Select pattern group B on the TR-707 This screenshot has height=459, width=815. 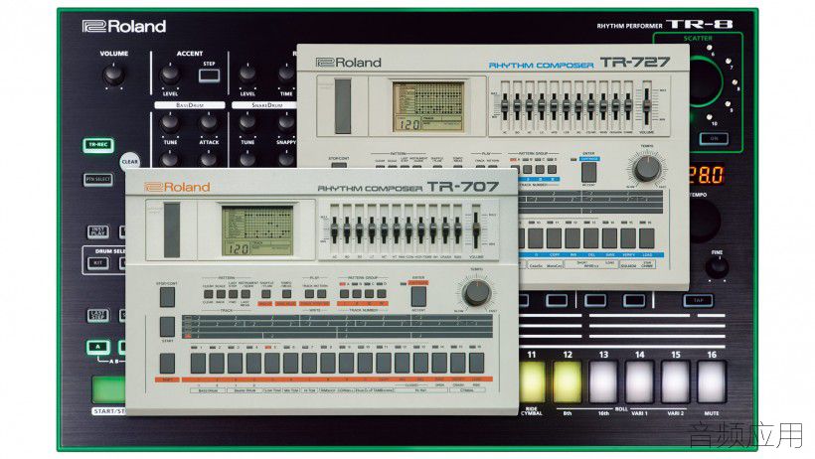click(357, 294)
